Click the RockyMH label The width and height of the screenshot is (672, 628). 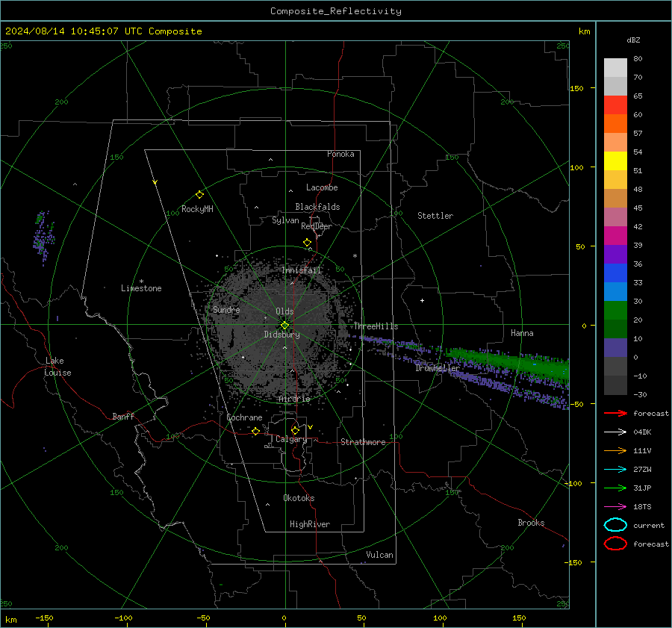click(197, 209)
